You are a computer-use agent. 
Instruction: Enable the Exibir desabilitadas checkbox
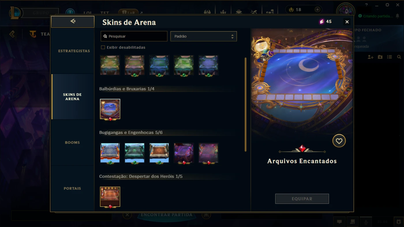tap(103, 47)
